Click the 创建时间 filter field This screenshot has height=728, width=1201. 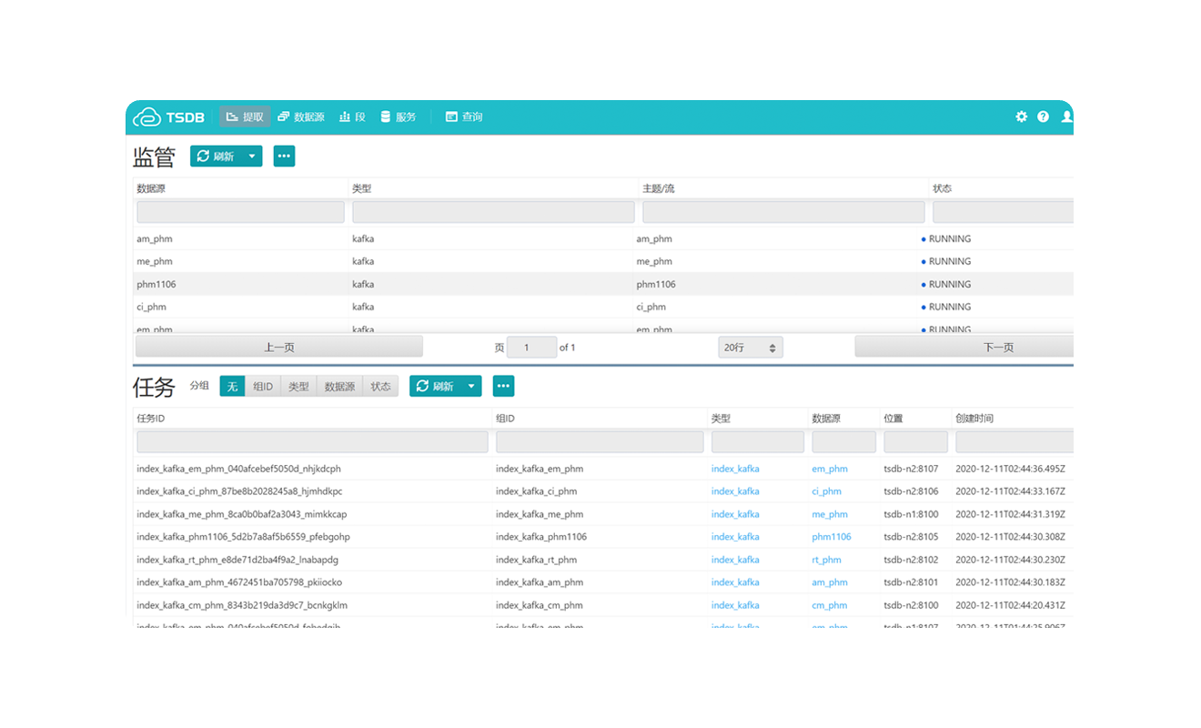pyautogui.click(x=1014, y=442)
